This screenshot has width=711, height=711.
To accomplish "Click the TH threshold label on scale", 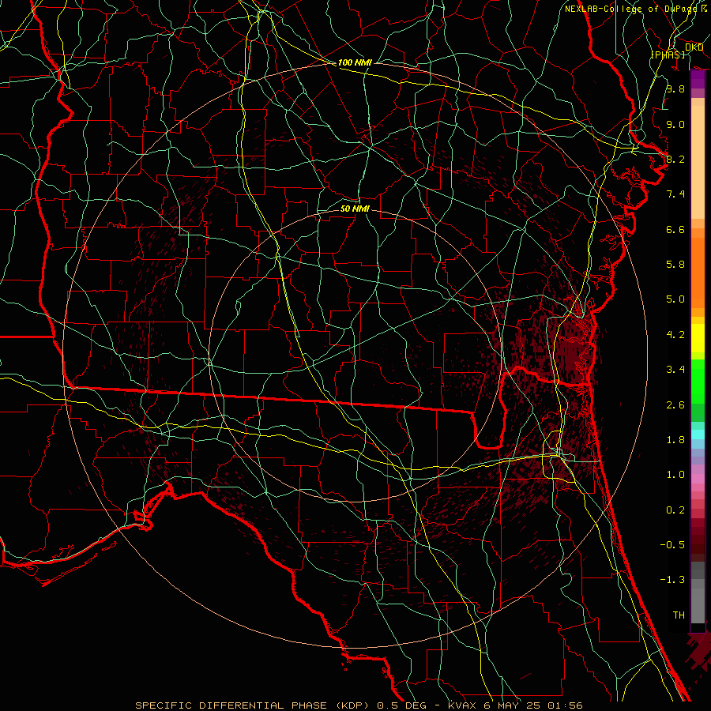I will pyautogui.click(x=679, y=615).
